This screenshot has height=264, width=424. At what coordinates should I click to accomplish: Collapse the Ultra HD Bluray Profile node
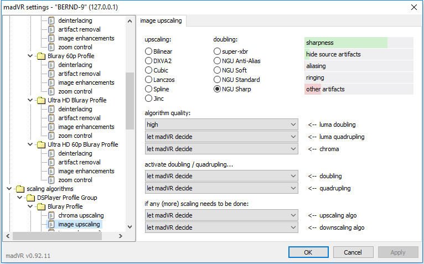click(x=30, y=100)
